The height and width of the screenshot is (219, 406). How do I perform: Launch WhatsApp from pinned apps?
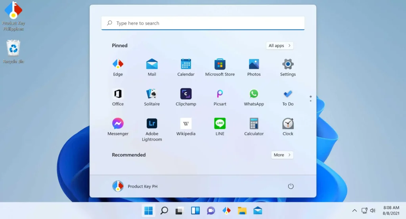tap(254, 97)
